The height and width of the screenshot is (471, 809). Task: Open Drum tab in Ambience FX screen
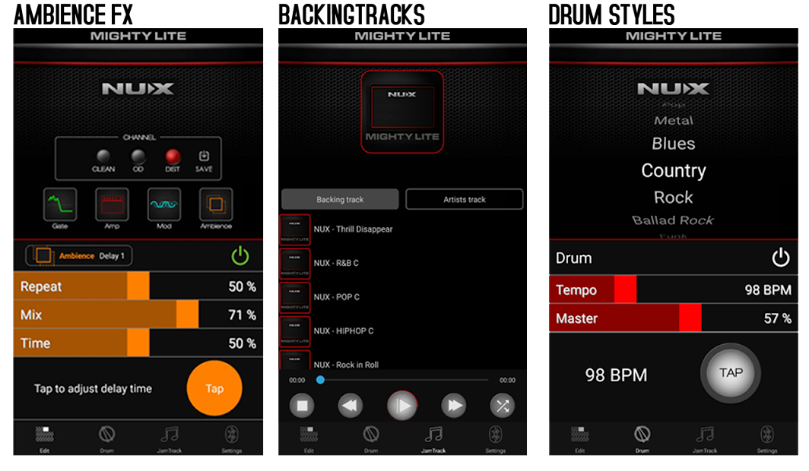point(106,439)
